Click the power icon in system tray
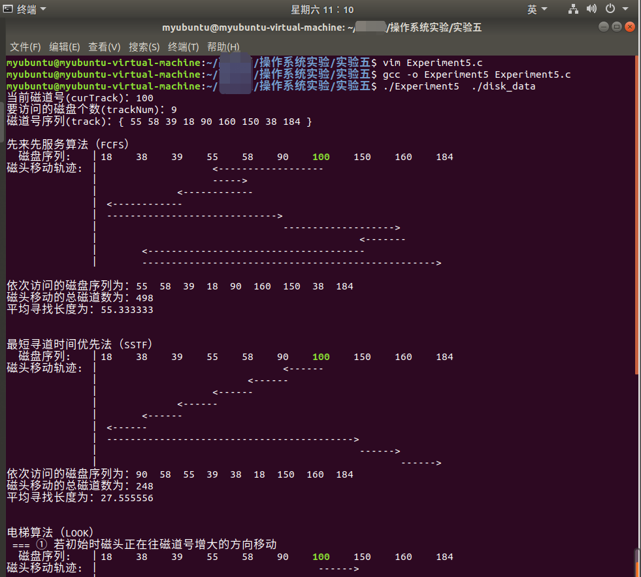 pyautogui.click(x=610, y=8)
